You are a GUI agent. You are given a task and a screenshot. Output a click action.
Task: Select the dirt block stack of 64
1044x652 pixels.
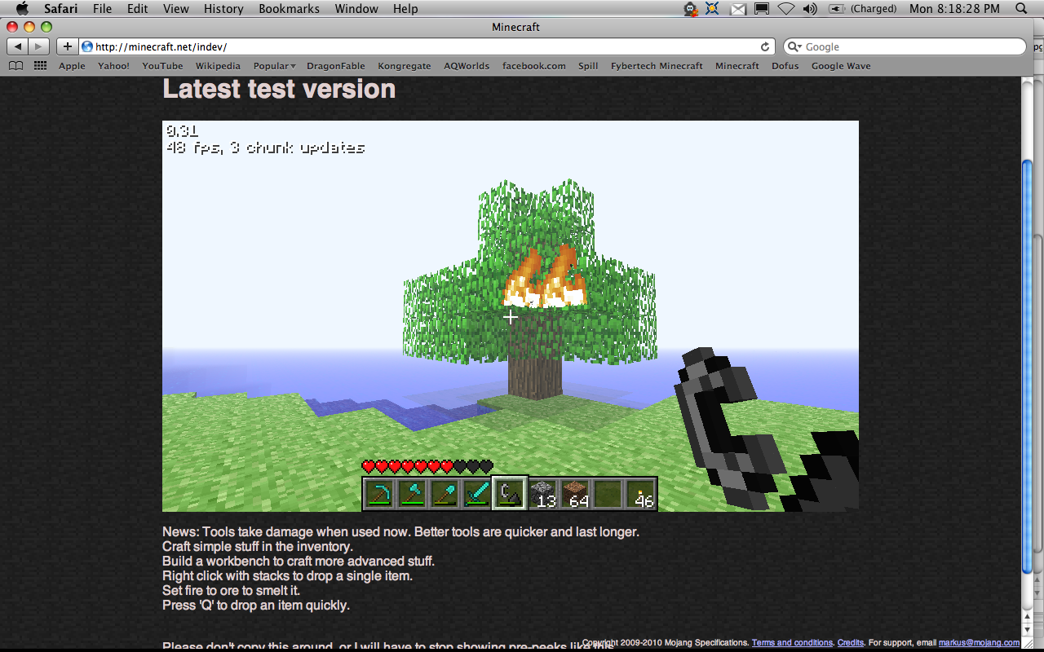575,493
